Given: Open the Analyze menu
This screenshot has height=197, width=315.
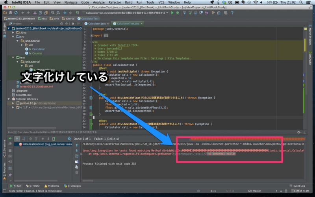Looking at the screenshot, I should point(99,2).
